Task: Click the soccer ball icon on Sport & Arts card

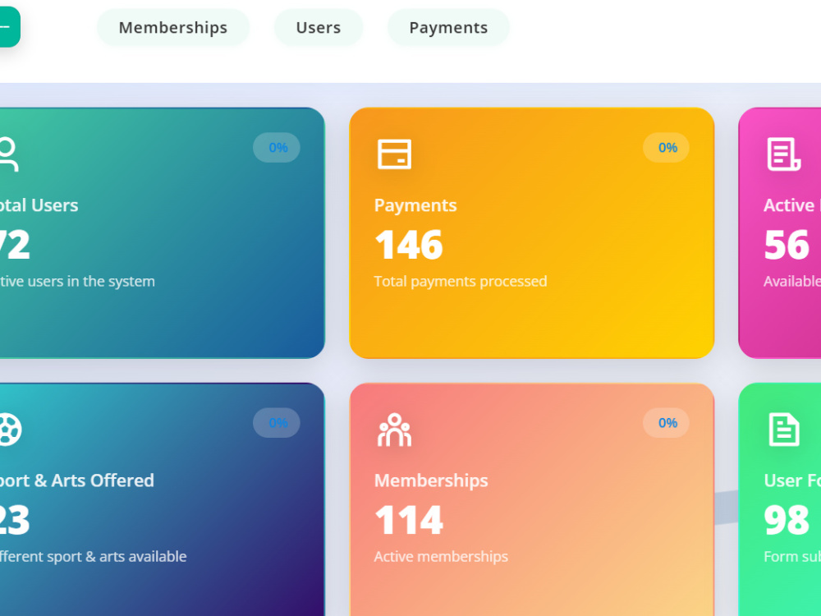Action: pos(11,430)
